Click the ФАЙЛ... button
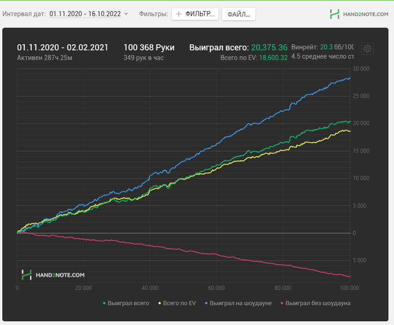This screenshot has height=325, width=394. (239, 14)
